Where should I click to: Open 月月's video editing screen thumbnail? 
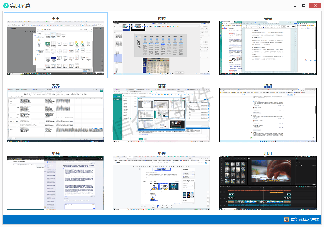[x=268, y=183]
